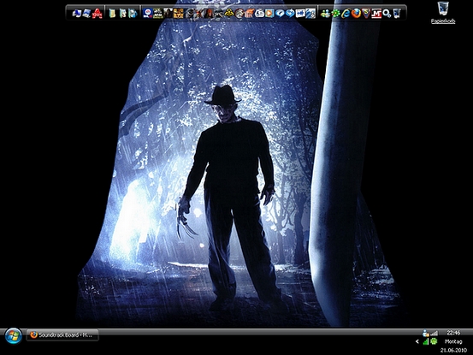Open the red M icon in the dock

click(376, 14)
